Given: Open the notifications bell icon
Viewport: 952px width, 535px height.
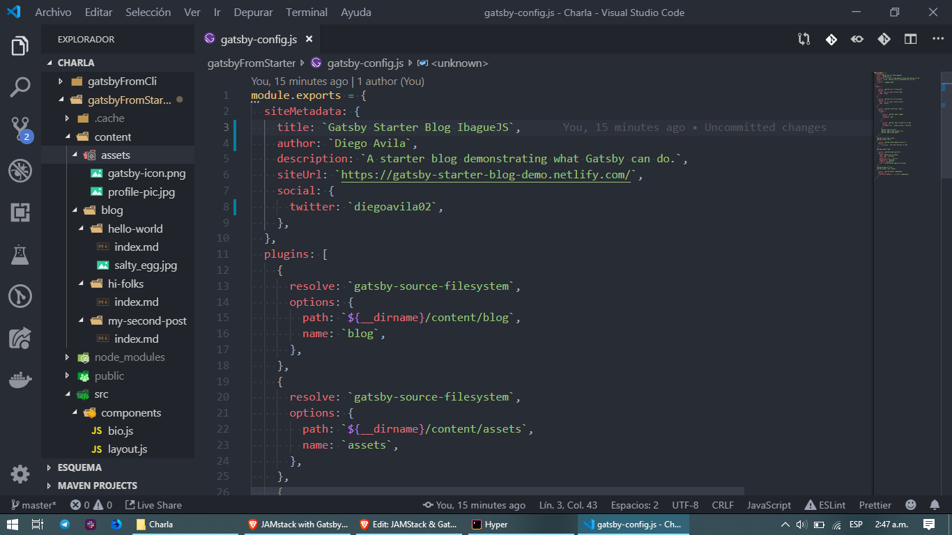Looking at the screenshot, I should point(935,505).
